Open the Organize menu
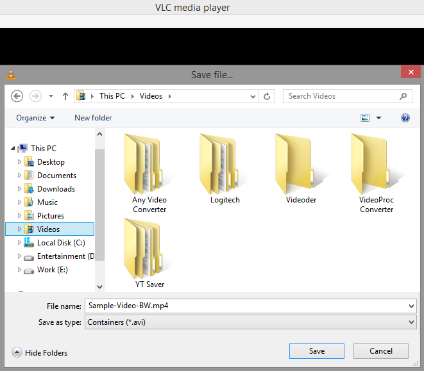The height and width of the screenshot is (371, 424). tap(35, 118)
